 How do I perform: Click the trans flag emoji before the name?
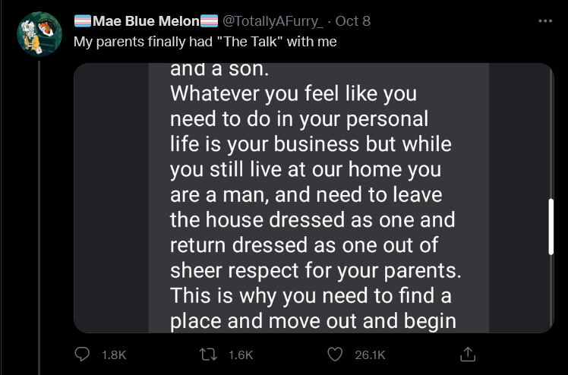(83, 21)
